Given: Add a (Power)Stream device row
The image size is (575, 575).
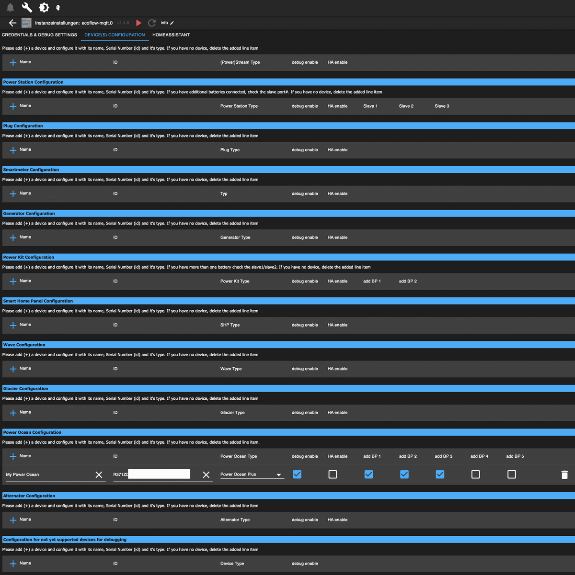Looking at the screenshot, I should click(x=13, y=63).
